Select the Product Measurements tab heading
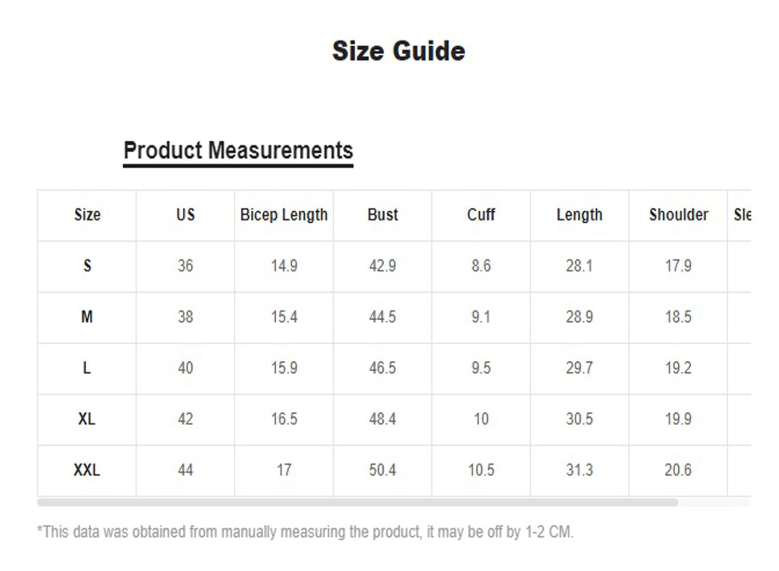The width and height of the screenshot is (779, 571). (x=238, y=151)
